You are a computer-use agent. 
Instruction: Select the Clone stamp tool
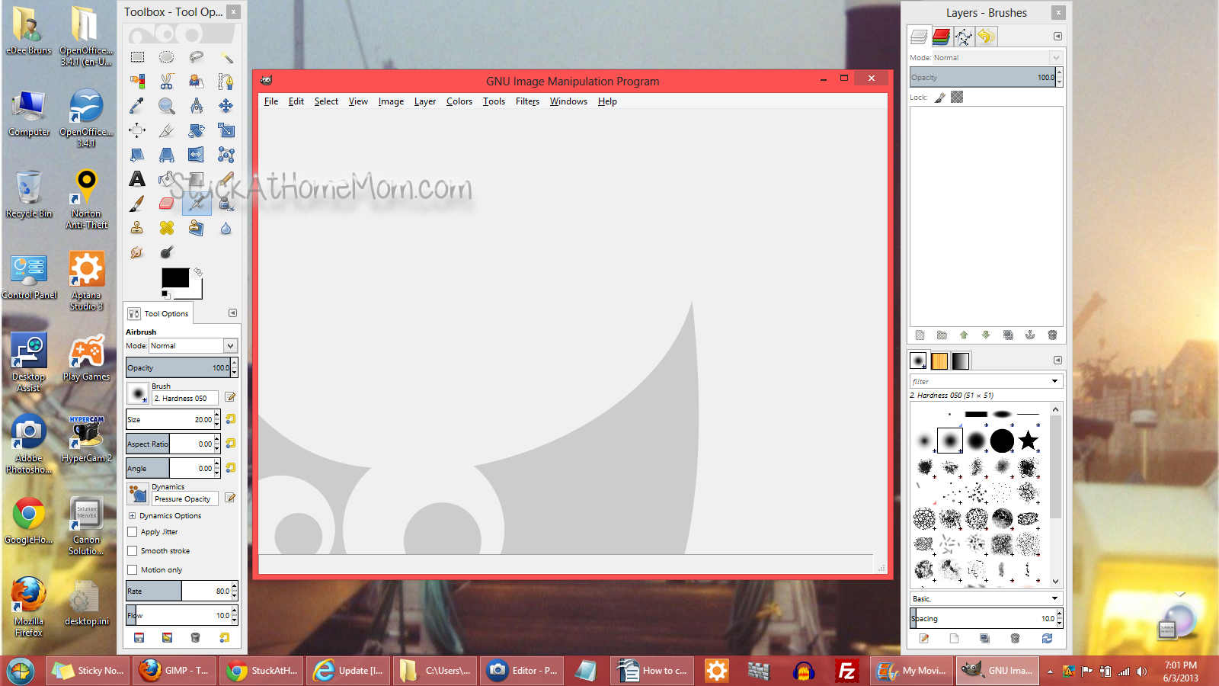[x=137, y=228]
